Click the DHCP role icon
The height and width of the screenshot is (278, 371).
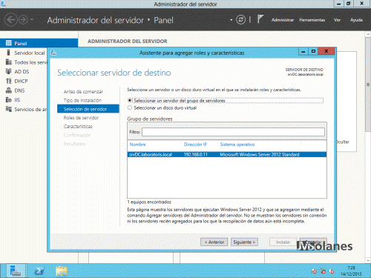[x=9, y=81]
